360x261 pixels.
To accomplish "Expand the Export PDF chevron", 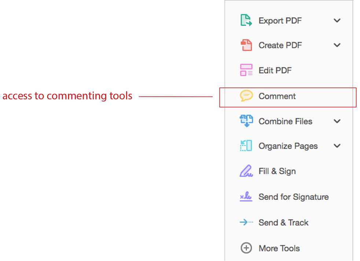I will coord(337,20).
